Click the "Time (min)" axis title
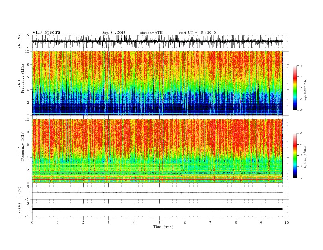 [x=163, y=227]
